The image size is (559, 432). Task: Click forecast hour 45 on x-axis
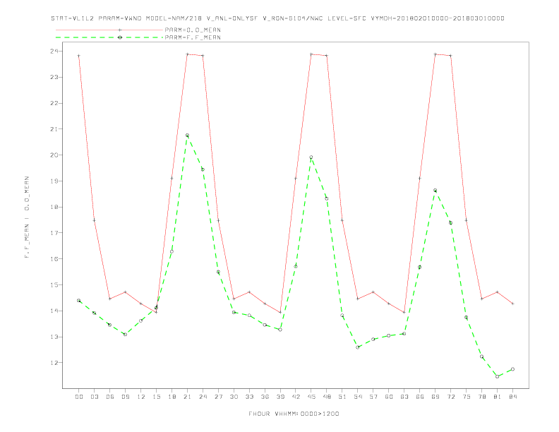point(311,397)
